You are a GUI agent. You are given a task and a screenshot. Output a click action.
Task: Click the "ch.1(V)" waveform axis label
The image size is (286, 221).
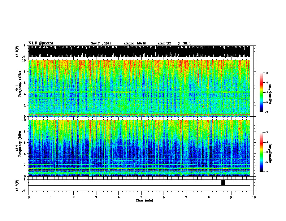click(17, 51)
